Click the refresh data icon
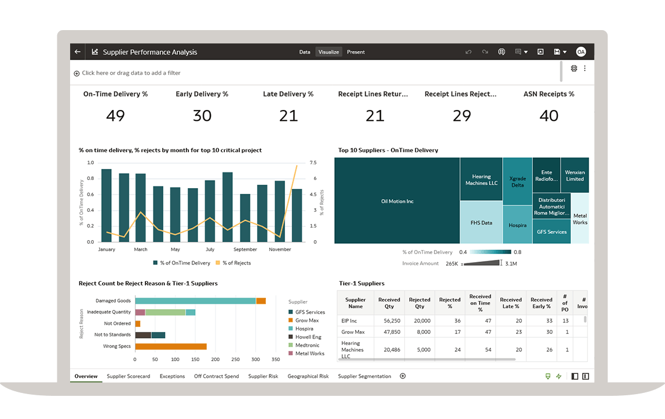 (502, 52)
